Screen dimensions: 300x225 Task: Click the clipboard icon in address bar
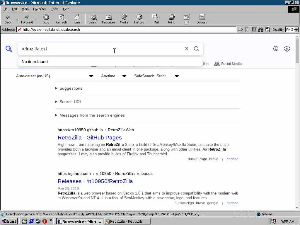click(267, 30)
